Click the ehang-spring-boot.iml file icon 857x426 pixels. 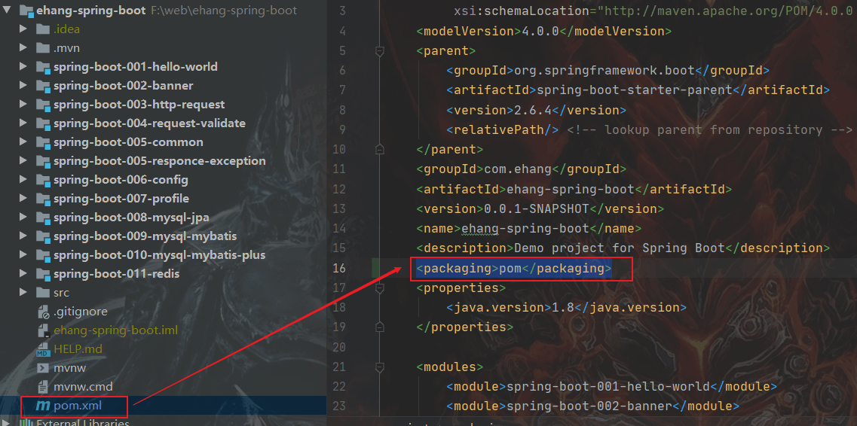pos(43,330)
